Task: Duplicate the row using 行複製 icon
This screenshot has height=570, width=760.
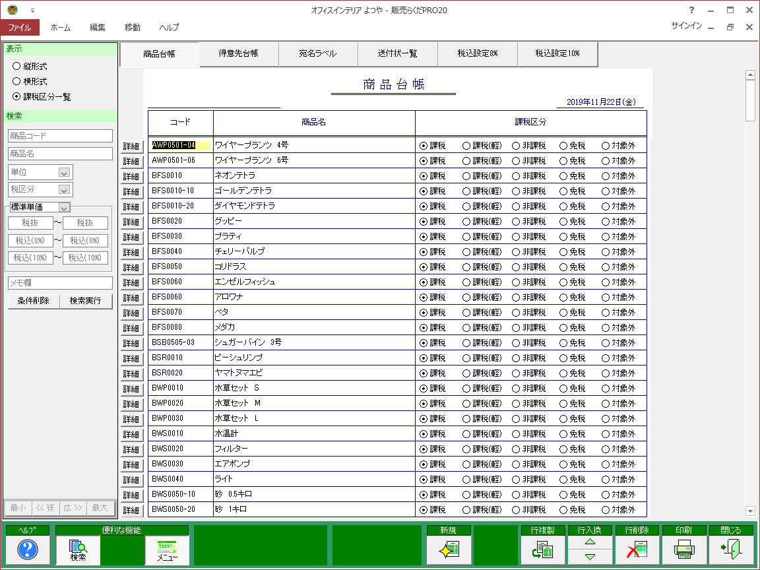Action: (x=542, y=550)
